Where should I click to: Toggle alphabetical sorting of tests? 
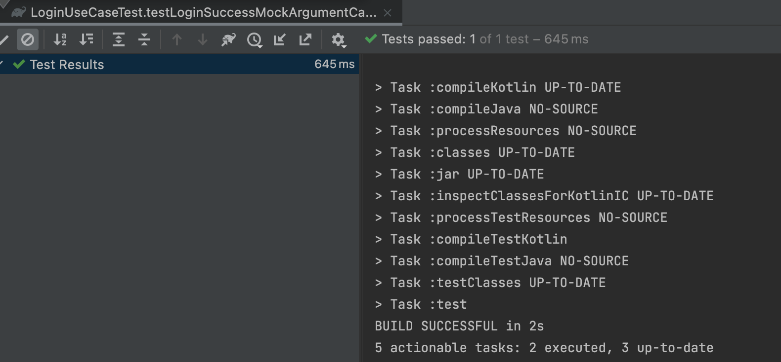[60, 39]
